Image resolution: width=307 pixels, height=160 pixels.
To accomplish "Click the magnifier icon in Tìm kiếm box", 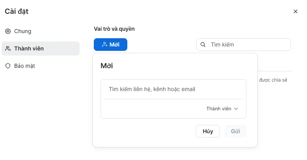I will [203, 45].
